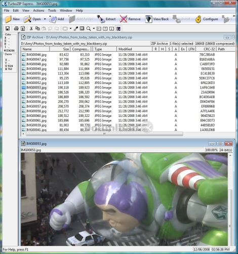
Task: Expand the Open button dropdown arrow
Action: [45, 19]
